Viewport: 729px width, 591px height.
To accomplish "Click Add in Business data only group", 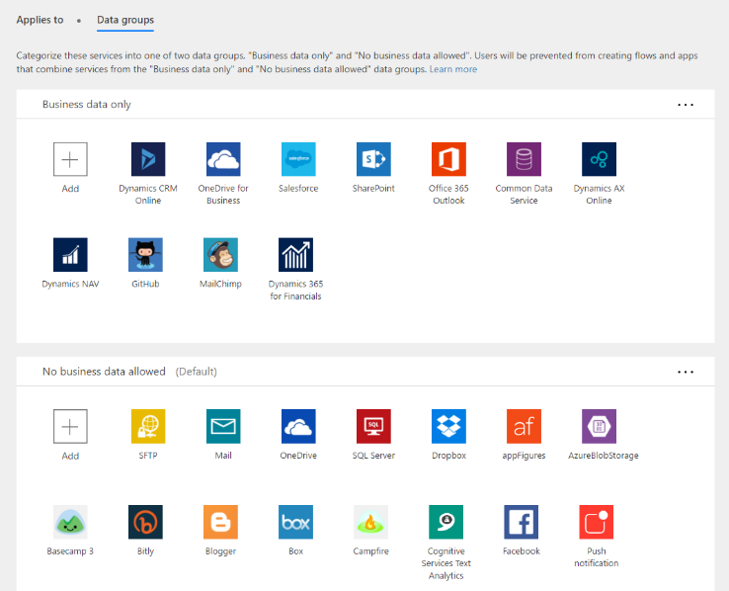I will click(70, 159).
